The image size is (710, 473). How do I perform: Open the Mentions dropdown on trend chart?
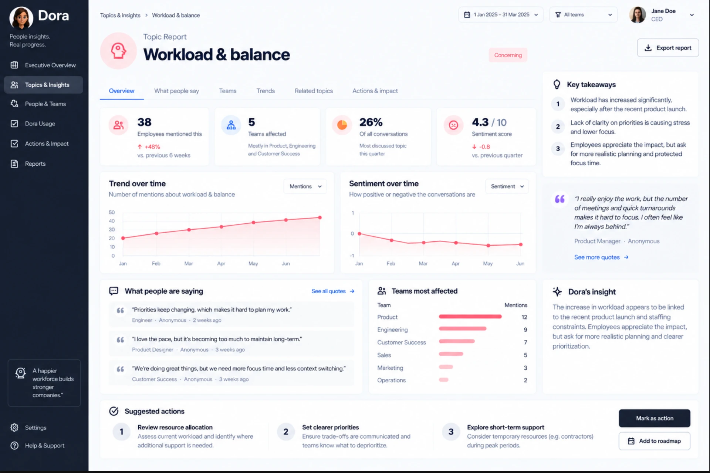click(305, 186)
